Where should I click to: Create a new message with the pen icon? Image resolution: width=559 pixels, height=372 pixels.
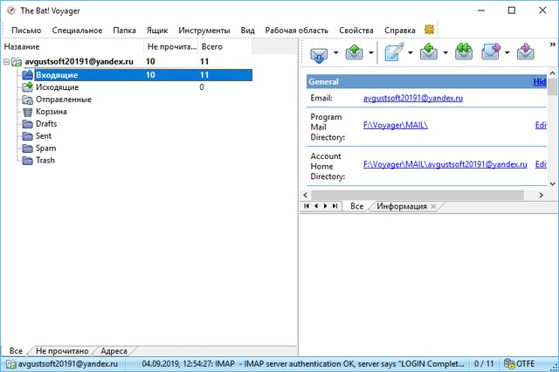tap(392, 54)
